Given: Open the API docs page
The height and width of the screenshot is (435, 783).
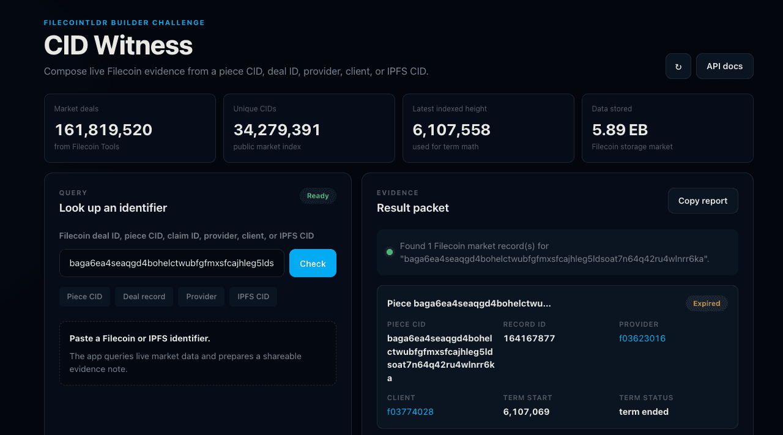Looking at the screenshot, I should (724, 66).
